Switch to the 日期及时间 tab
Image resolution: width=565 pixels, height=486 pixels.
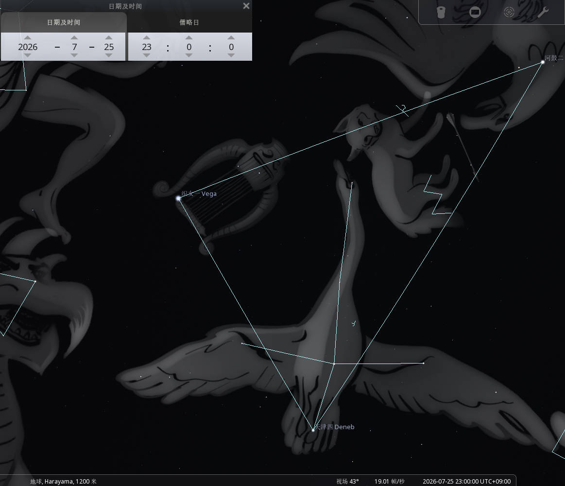(64, 22)
